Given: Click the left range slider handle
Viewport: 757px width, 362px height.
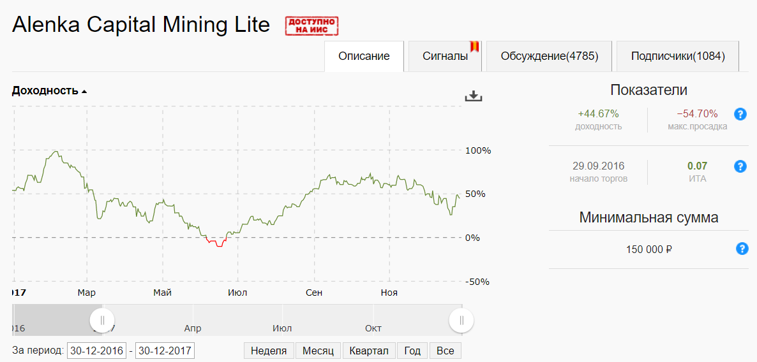Looking at the screenshot, I should [x=102, y=320].
